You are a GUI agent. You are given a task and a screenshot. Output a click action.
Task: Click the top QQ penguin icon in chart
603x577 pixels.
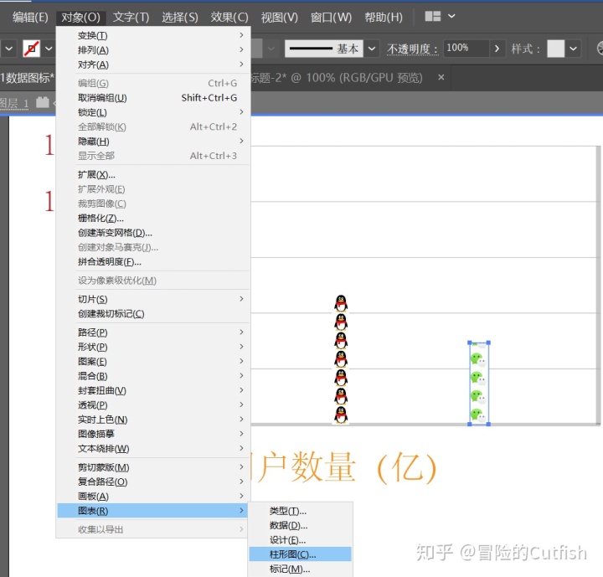[341, 303]
